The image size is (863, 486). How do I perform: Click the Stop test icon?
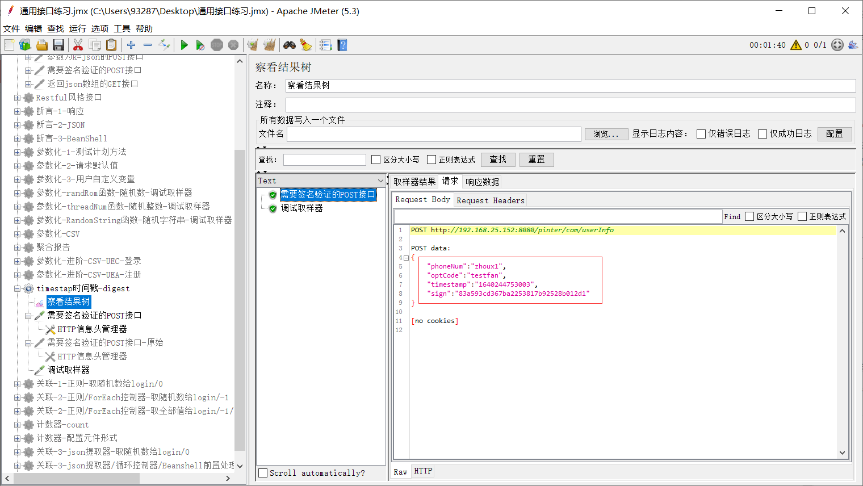[217, 45]
